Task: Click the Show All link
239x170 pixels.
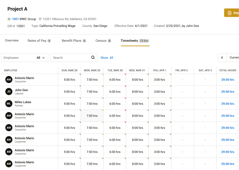Action: 107,58
